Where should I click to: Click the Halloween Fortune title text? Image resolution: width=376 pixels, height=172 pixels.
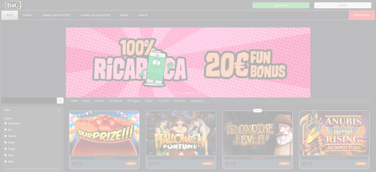[x=181, y=158]
